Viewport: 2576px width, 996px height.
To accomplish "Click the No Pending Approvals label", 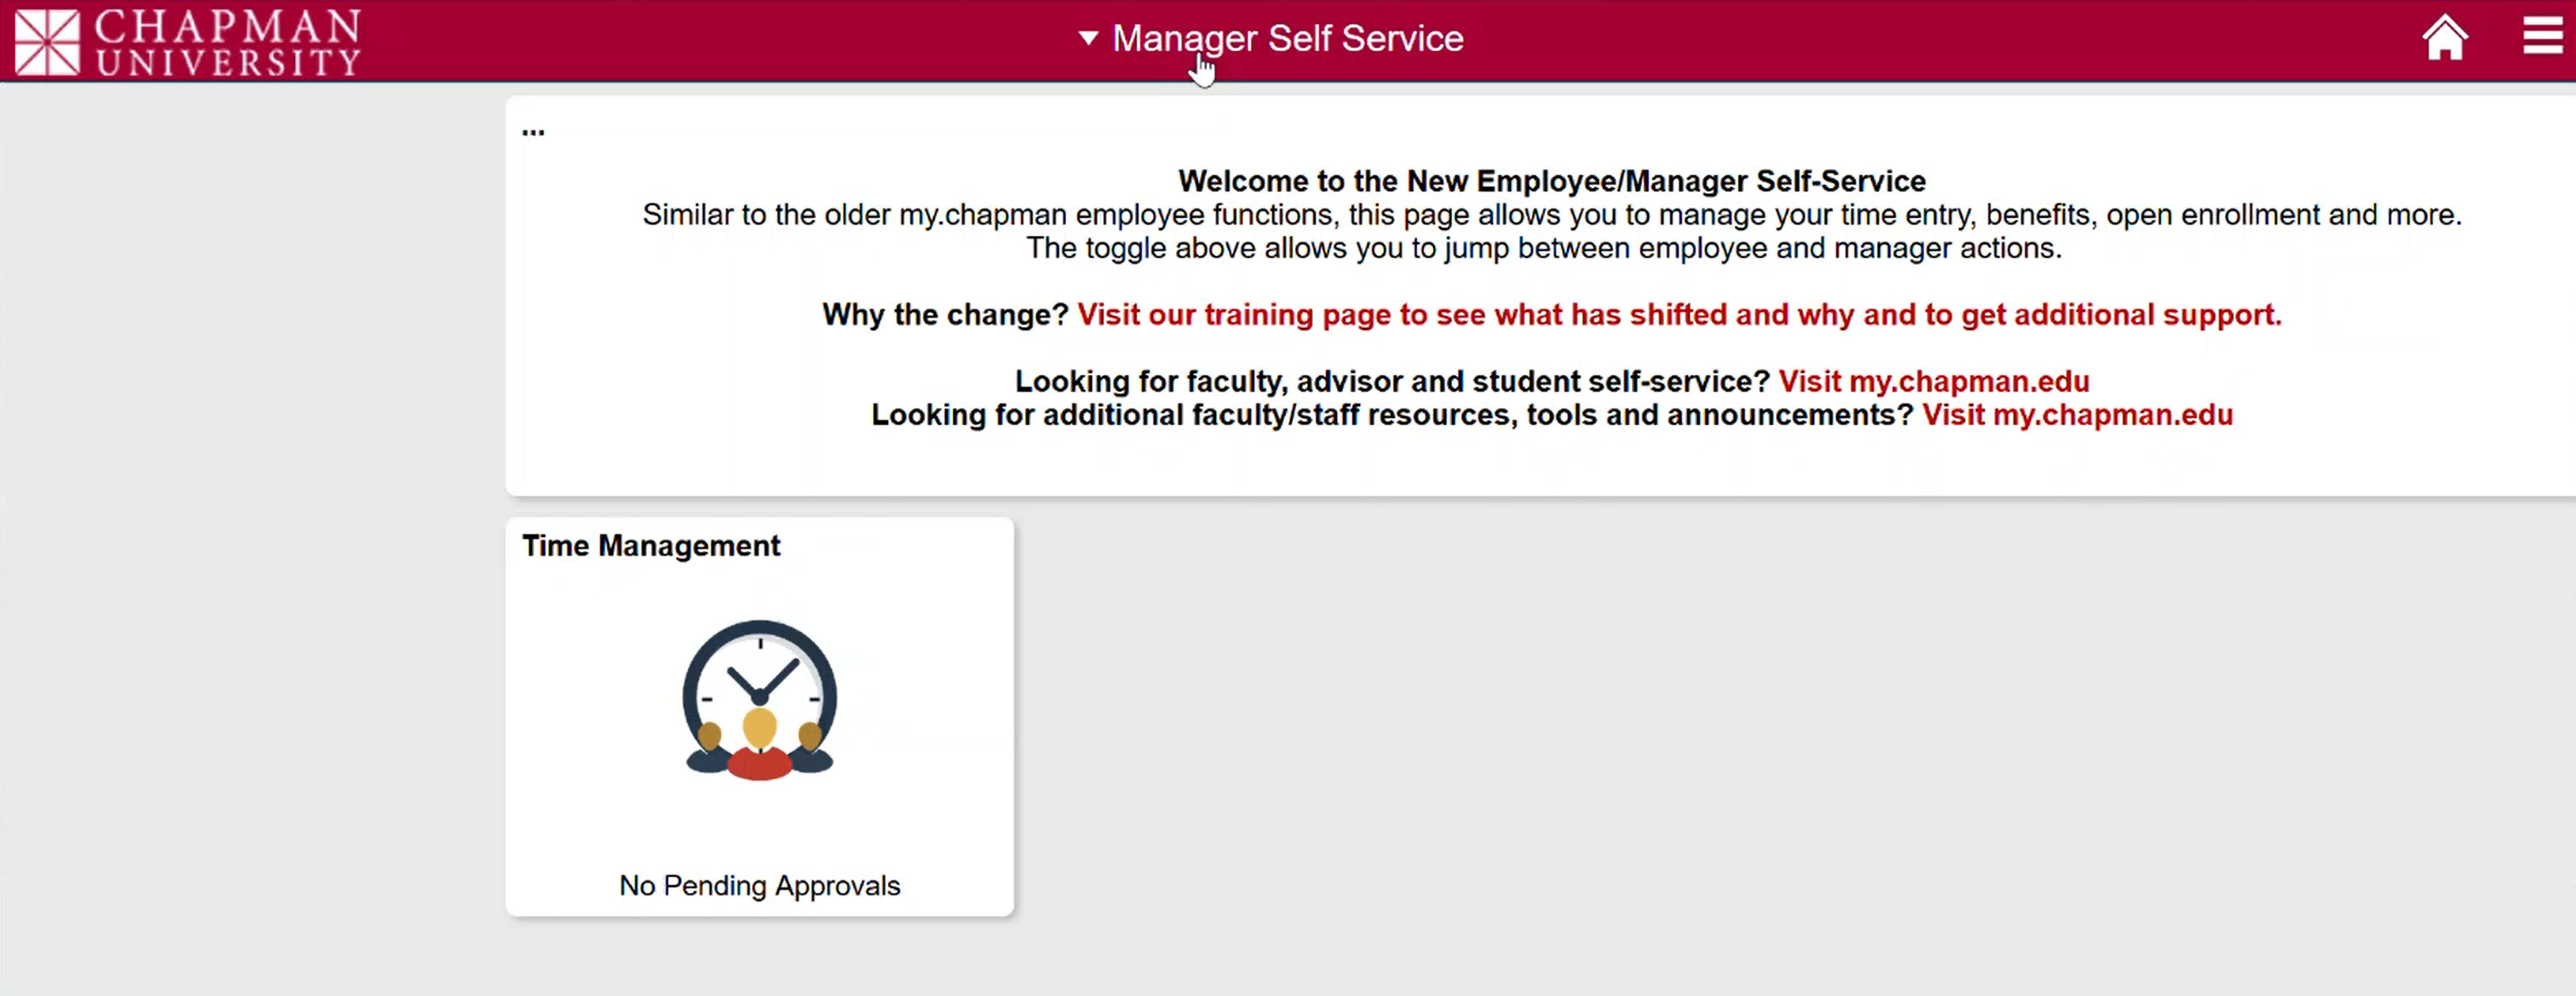I will click(759, 885).
